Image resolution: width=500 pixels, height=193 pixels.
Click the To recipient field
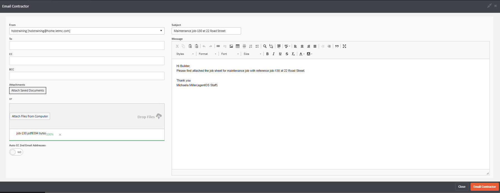[87, 46]
